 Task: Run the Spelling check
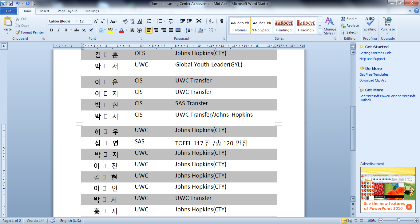[x=370, y=25]
